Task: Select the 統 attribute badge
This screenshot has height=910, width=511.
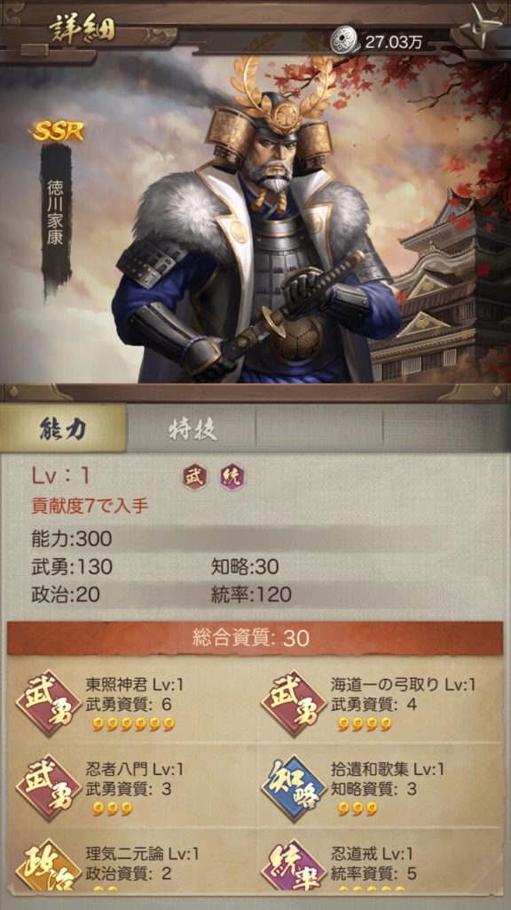Action: [x=233, y=477]
